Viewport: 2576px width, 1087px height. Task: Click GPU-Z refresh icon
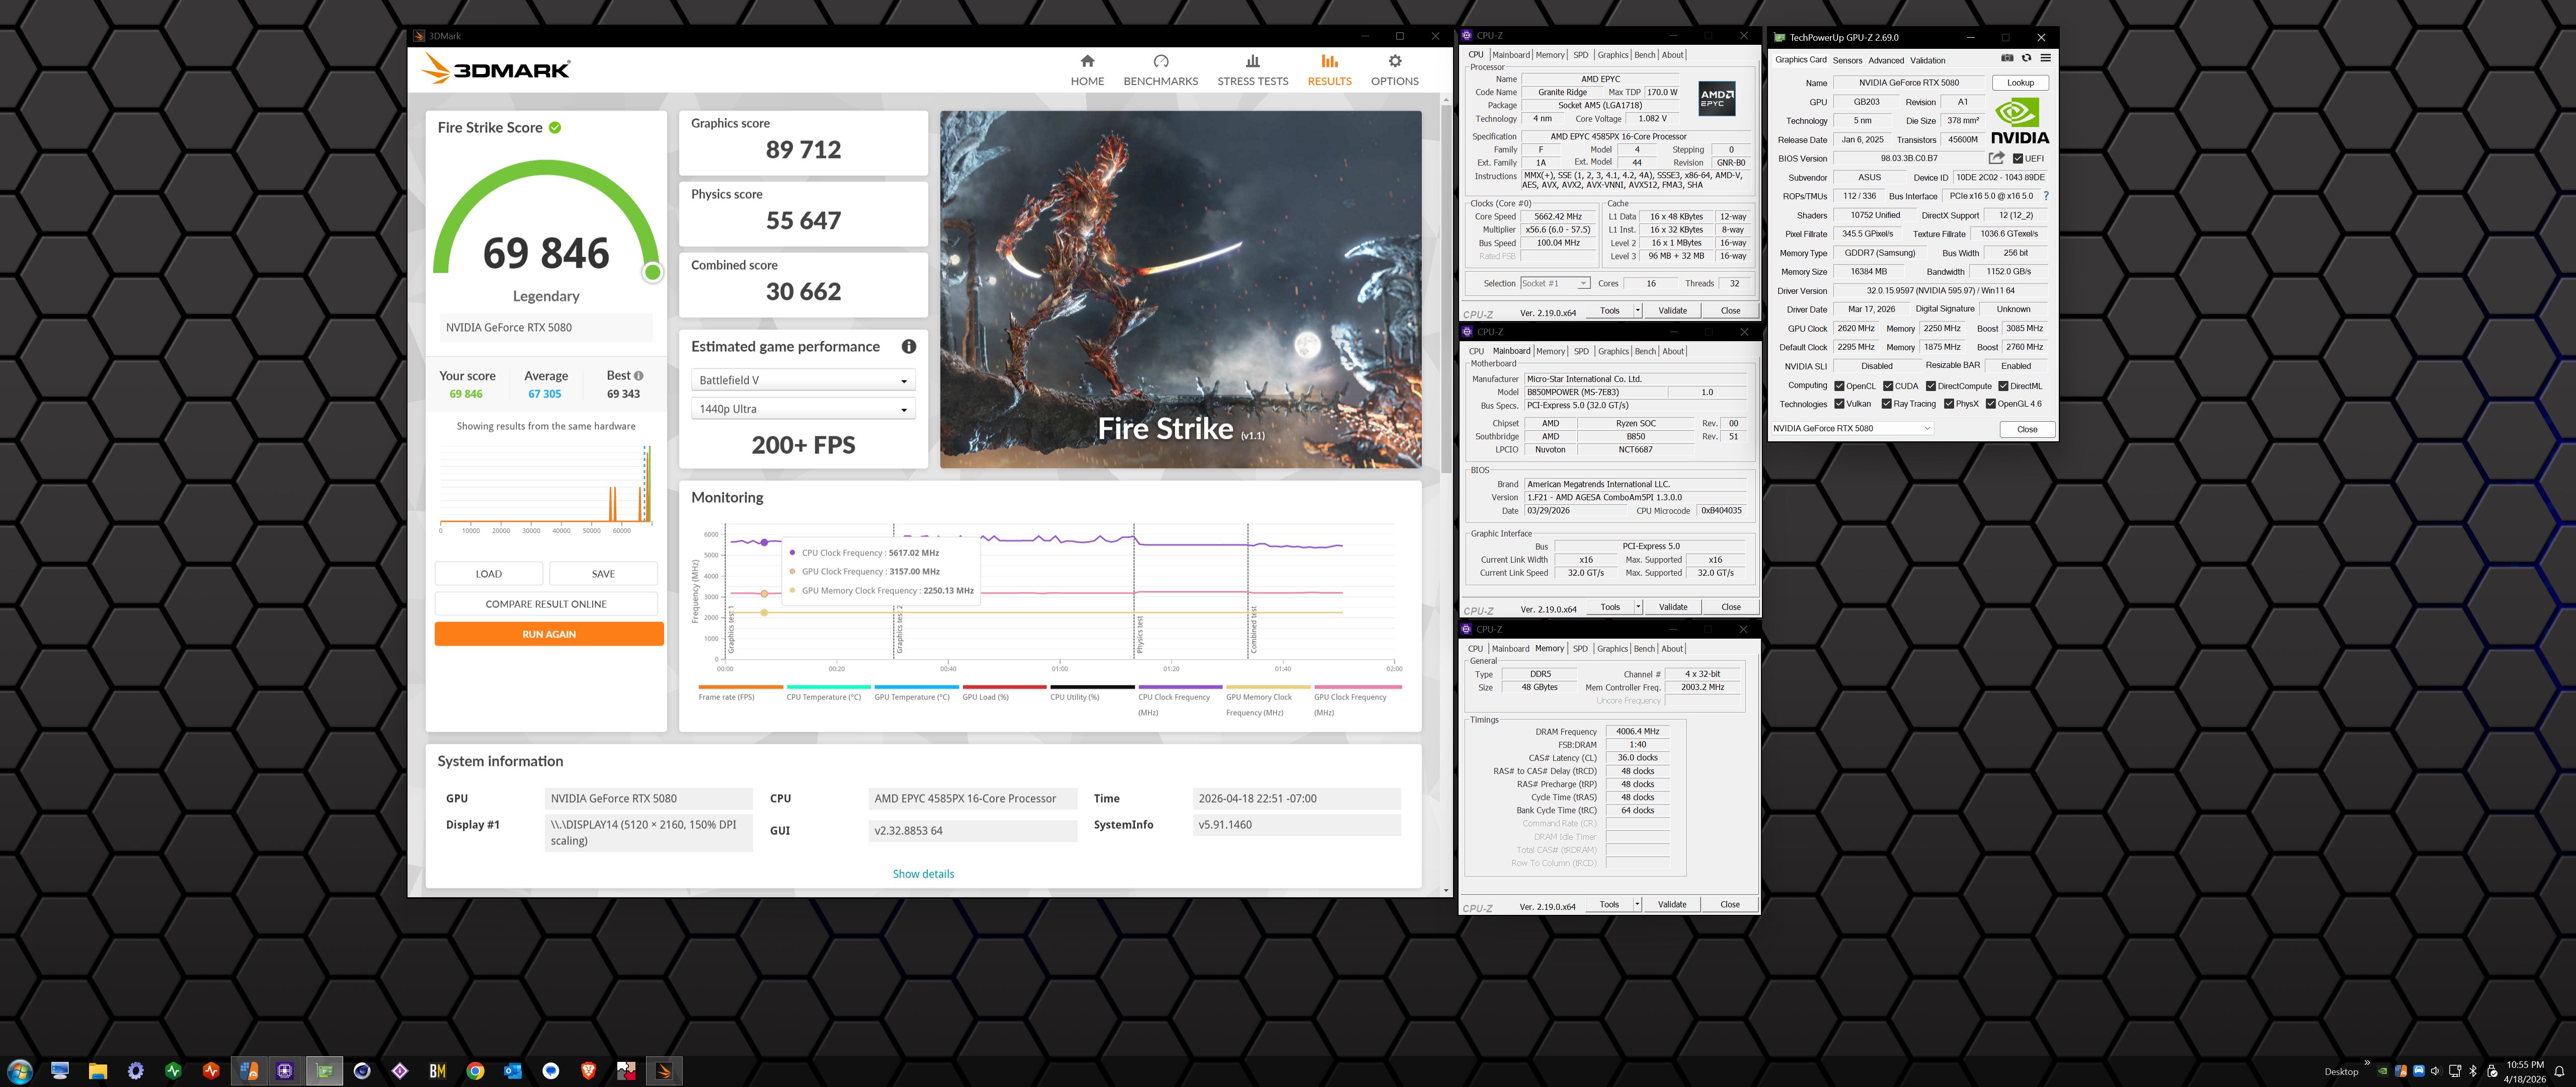(2026, 58)
